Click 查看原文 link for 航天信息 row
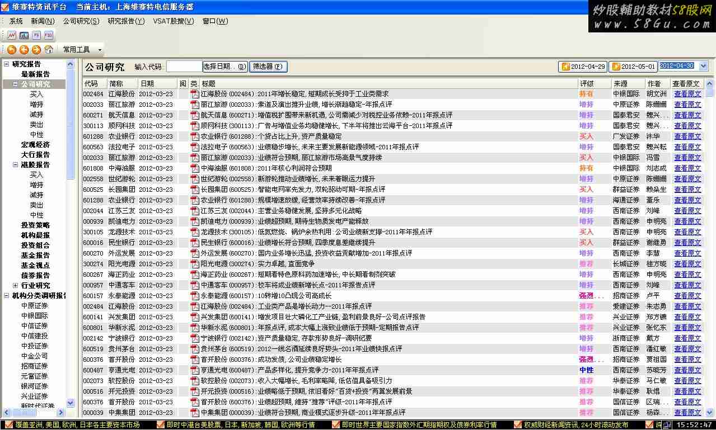 [687, 115]
